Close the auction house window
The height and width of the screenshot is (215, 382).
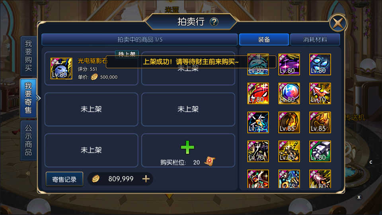click(338, 23)
